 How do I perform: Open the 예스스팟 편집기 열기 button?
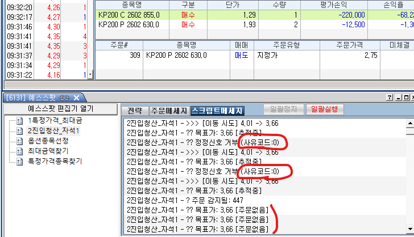point(60,109)
